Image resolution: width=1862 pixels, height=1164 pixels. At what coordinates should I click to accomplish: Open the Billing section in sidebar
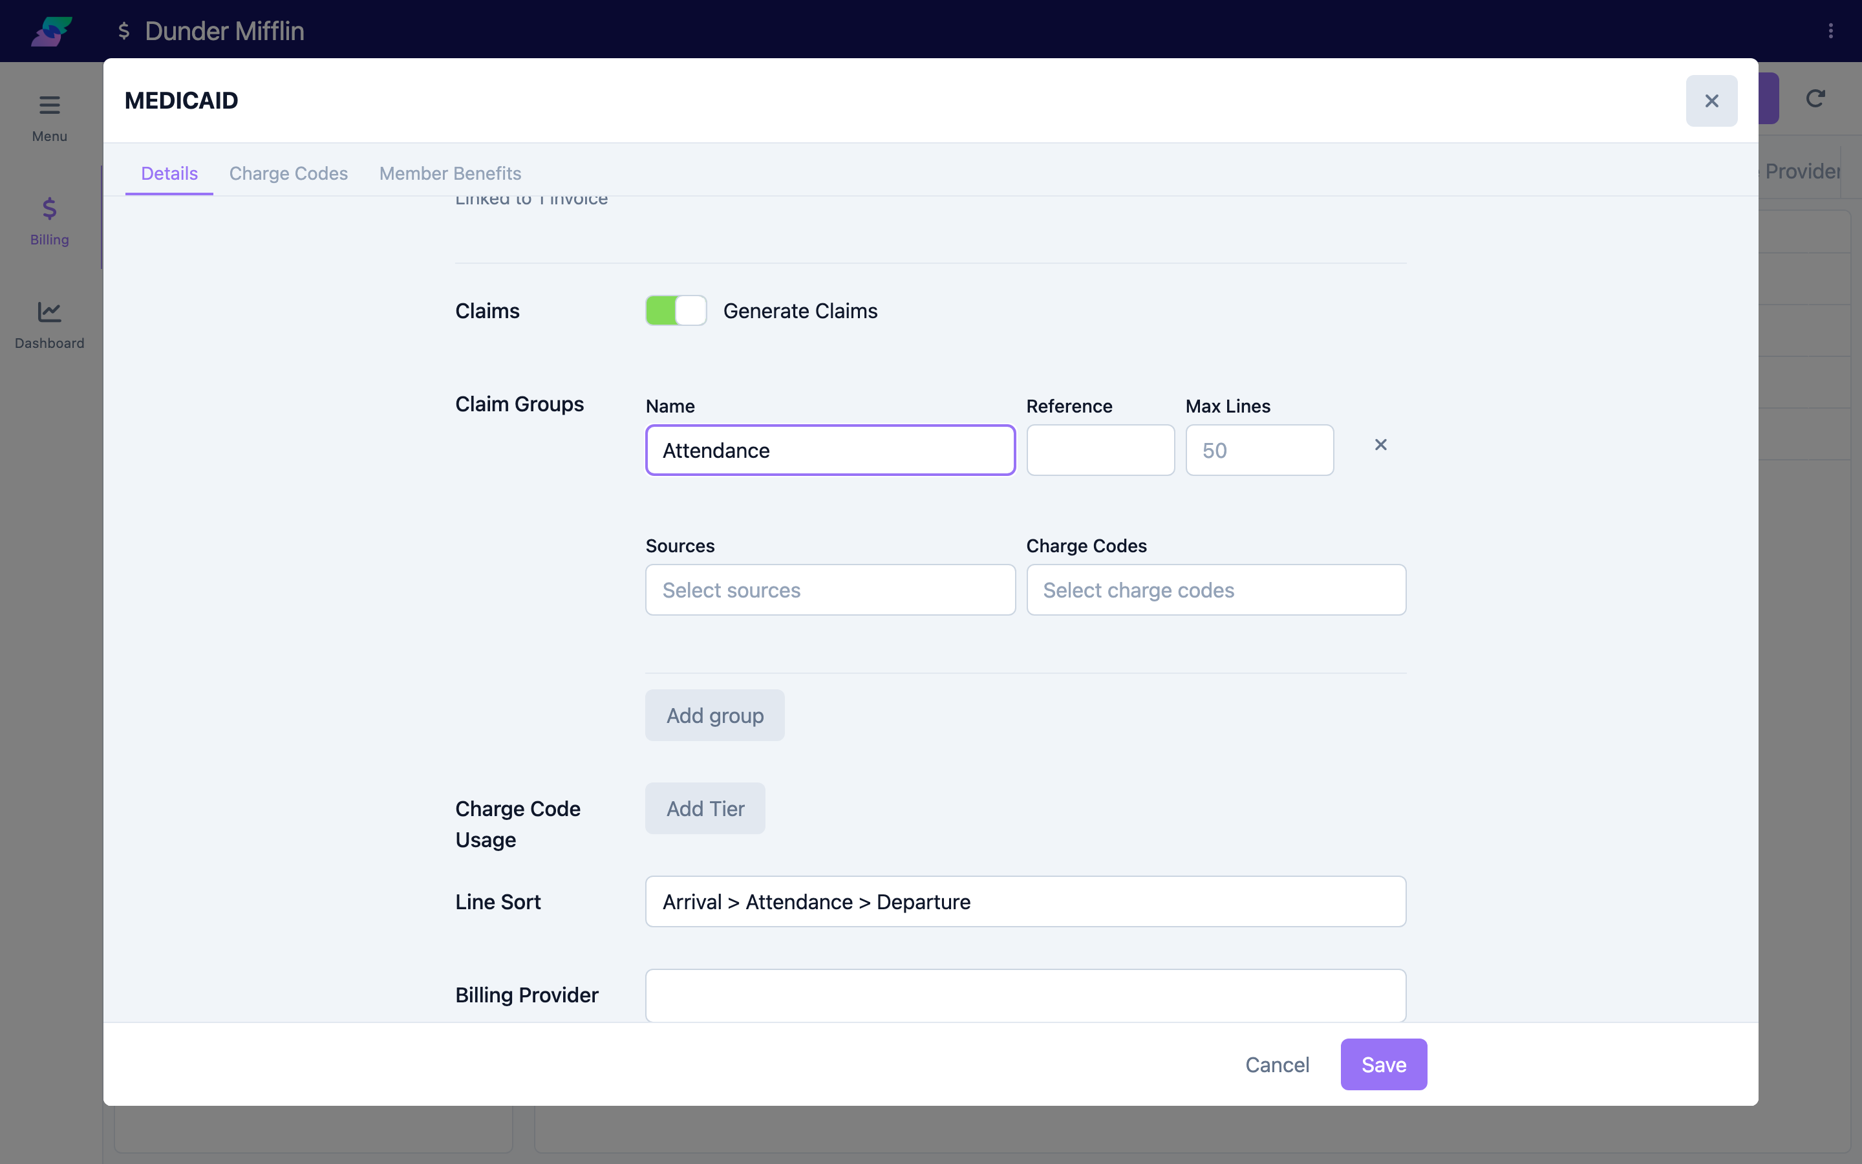(x=49, y=220)
